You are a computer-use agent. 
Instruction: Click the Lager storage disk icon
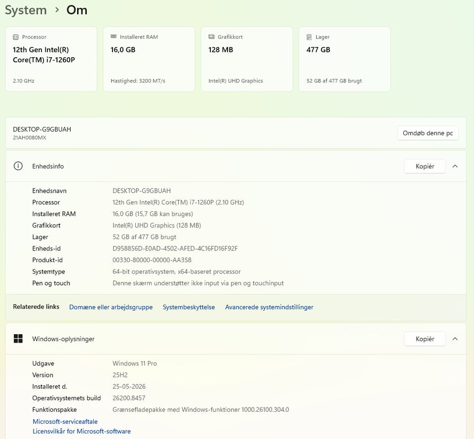(309, 37)
